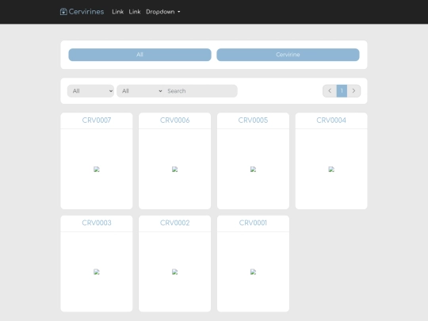Image resolution: width=428 pixels, height=321 pixels.
Task: Open the second All dropdown beside Search
Action: (x=140, y=91)
